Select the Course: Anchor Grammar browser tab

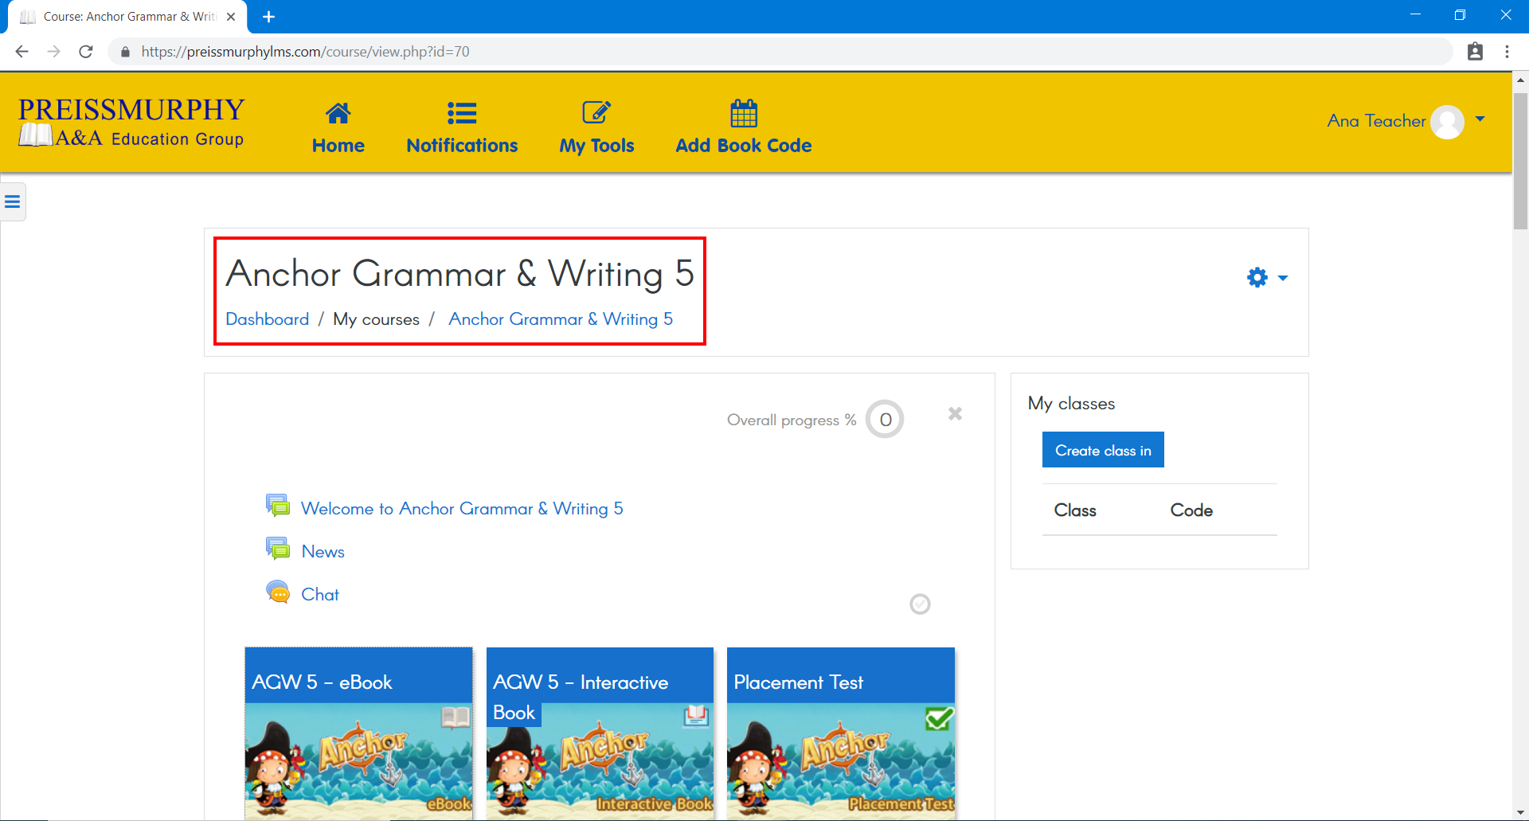127,17
